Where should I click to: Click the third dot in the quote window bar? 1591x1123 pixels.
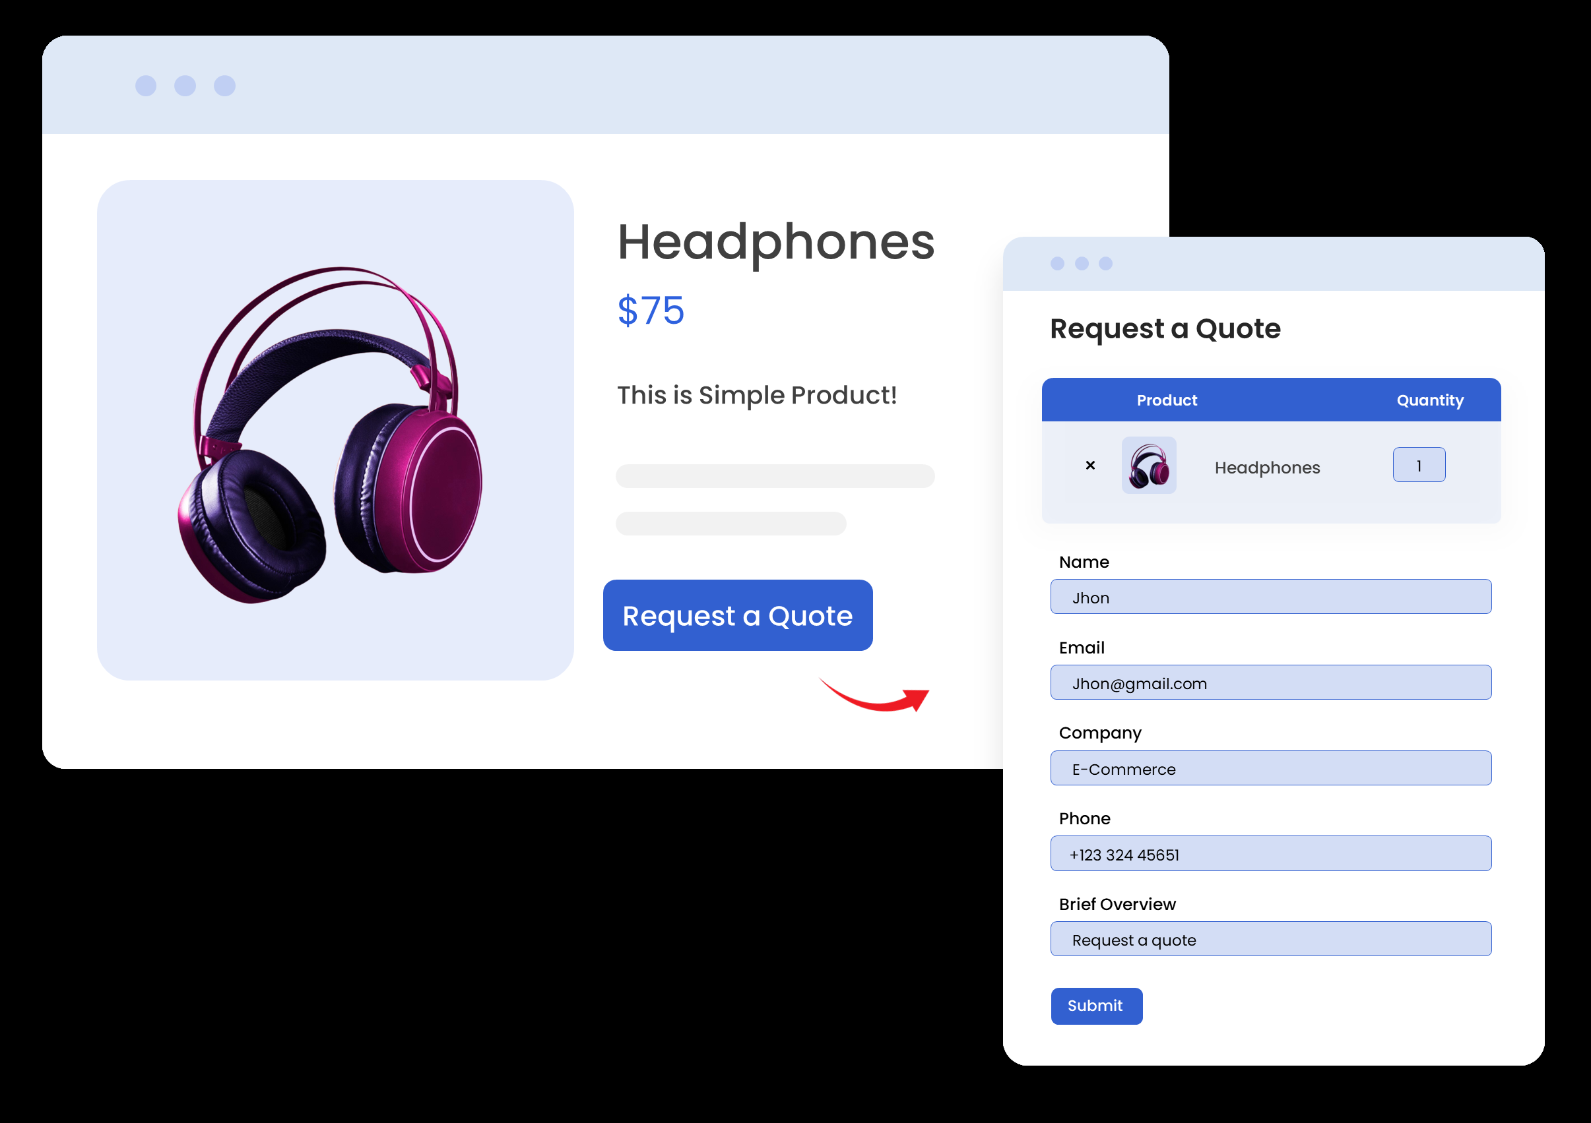pos(1105,263)
